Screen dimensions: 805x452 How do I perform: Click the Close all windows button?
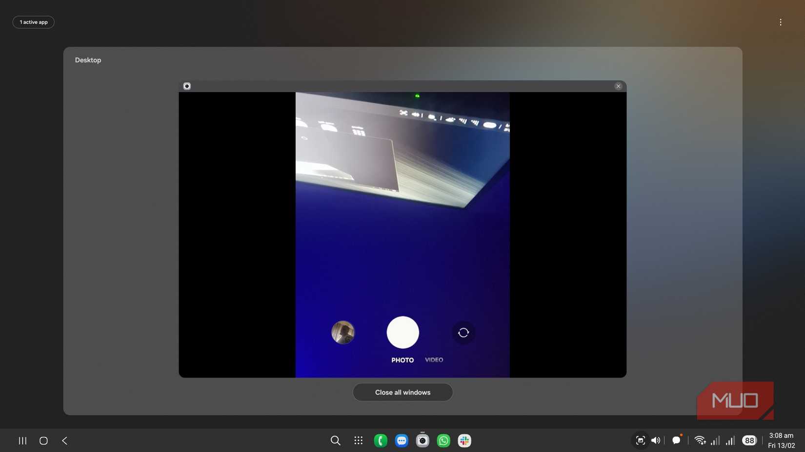point(402,391)
